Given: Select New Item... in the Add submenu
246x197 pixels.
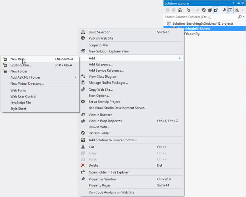Looking at the screenshot, I should 40,59.
